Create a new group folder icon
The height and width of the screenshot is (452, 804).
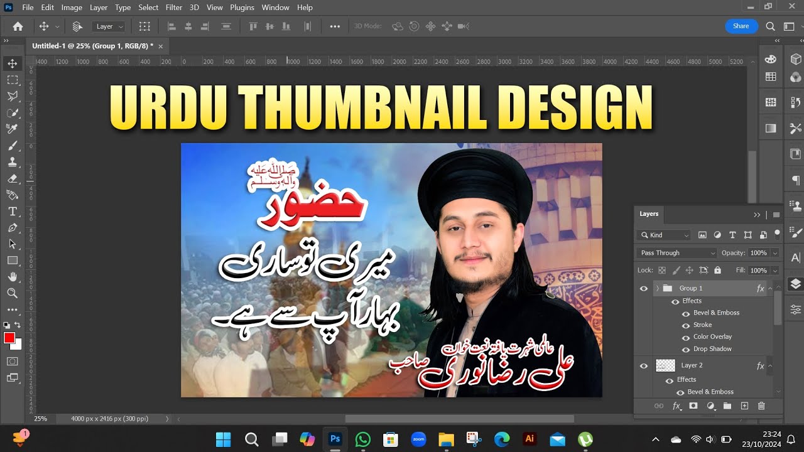(727, 406)
